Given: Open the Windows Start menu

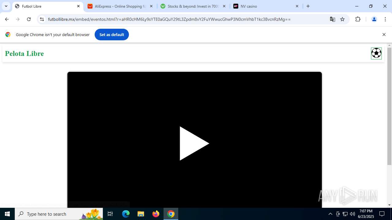Looking at the screenshot, I should [7, 214].
